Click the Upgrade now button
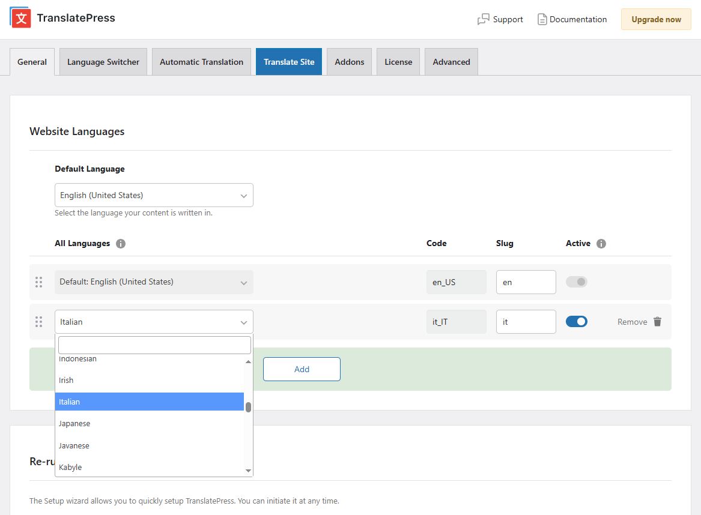Viewport: 701px width, 515px height. [655, 19]
